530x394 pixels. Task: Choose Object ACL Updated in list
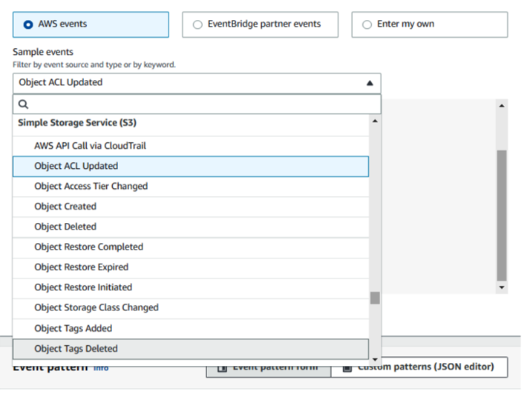(191, 167)
